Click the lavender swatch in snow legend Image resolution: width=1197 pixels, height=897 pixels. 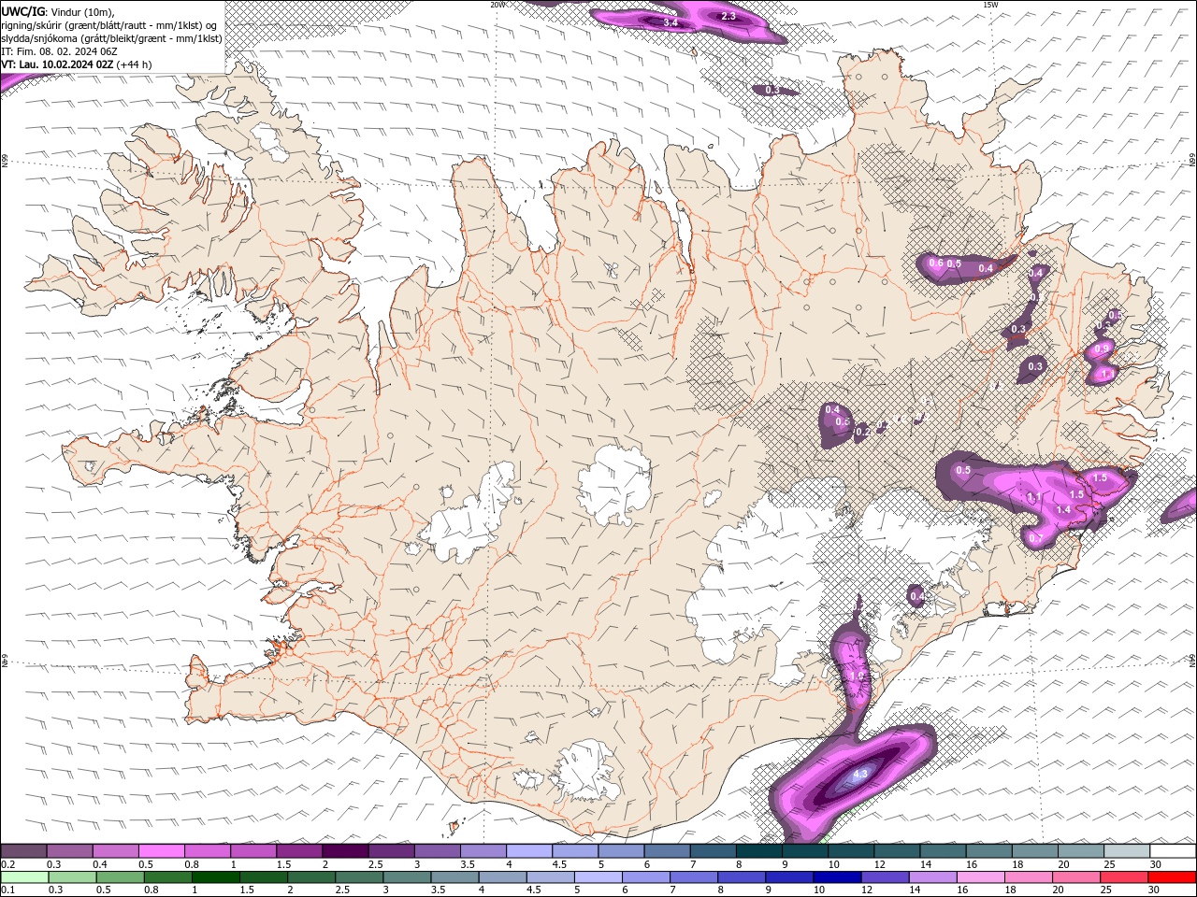click(529, 851)
